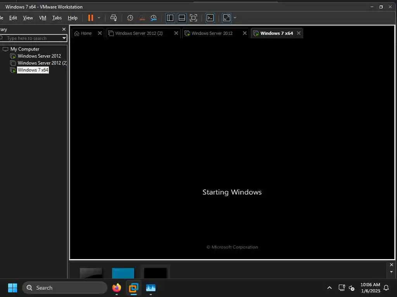
Task: Select Windows Server 2012 in the library
Action: coord(39,56)
